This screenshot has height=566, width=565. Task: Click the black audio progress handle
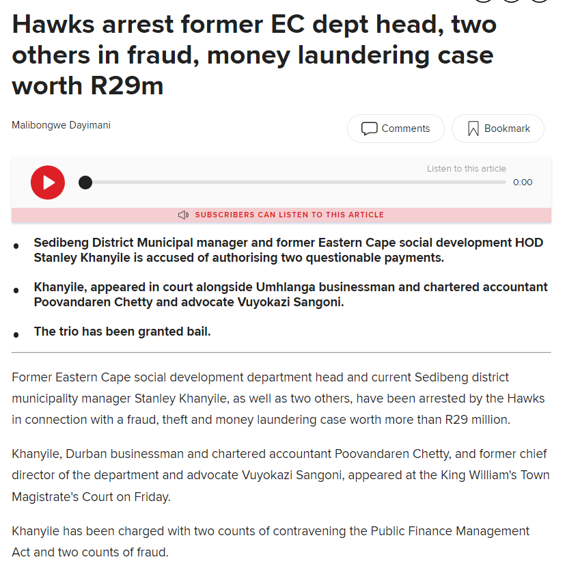[85, 183]
